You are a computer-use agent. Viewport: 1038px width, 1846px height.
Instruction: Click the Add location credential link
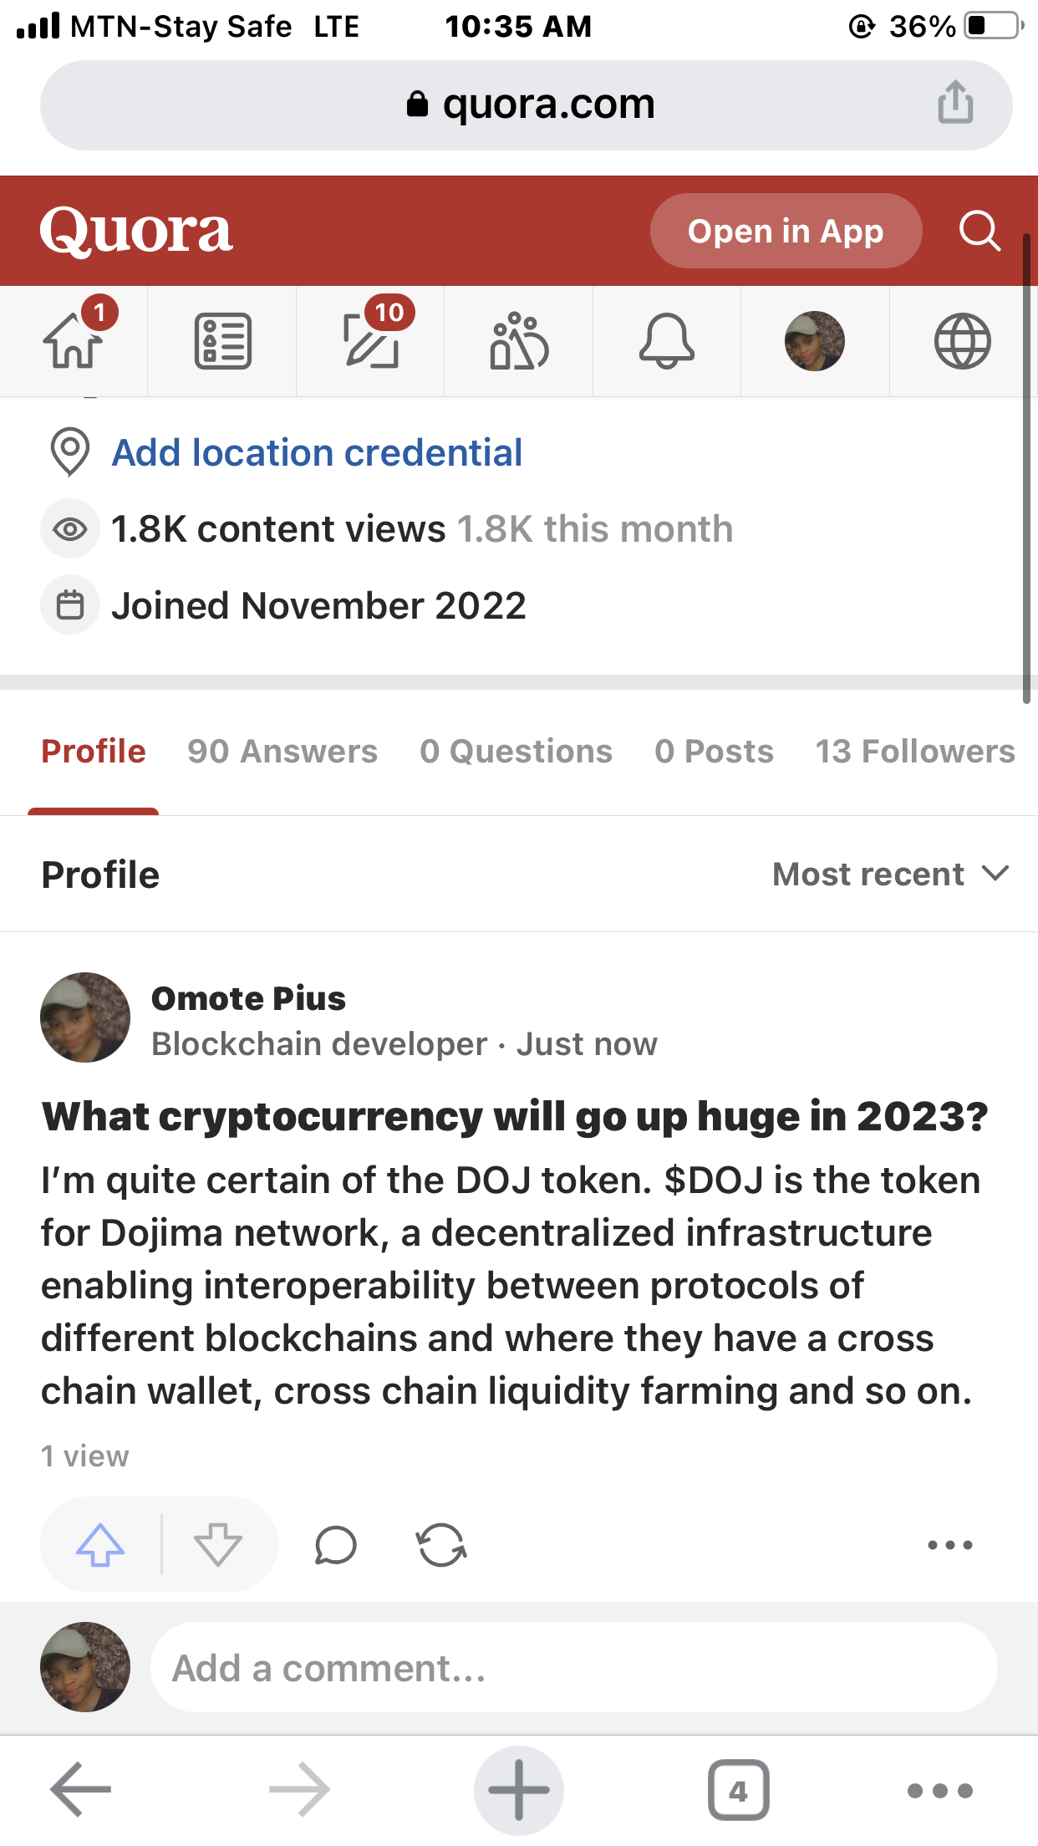pyautogui.click(x=317, y=453)
